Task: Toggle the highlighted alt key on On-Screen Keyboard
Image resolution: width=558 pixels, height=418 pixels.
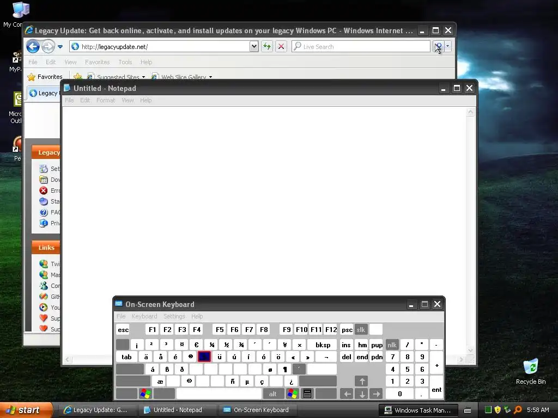Action: tap(272, 394)
